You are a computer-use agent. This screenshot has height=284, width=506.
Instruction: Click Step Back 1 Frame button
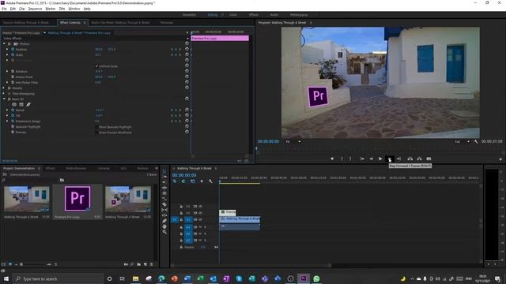tap(371, 159)
